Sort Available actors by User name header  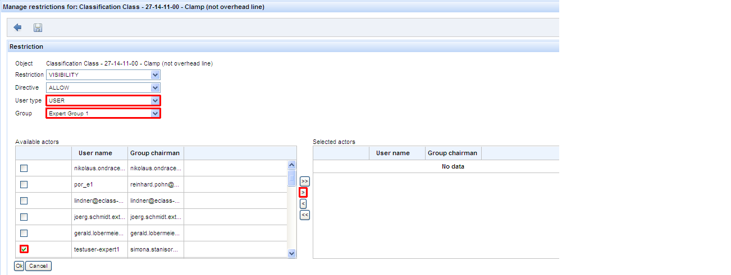pyautogui.click(x=95, y=153)
